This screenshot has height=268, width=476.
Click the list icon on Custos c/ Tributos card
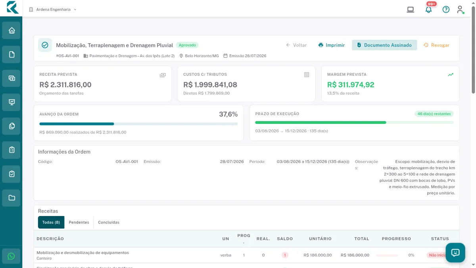(x=307, y=75)
